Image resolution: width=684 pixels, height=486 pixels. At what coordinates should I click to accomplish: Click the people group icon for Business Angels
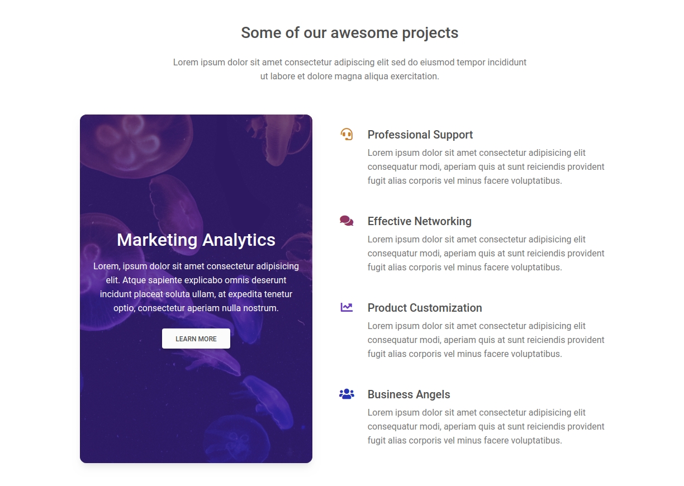point(346,394)
